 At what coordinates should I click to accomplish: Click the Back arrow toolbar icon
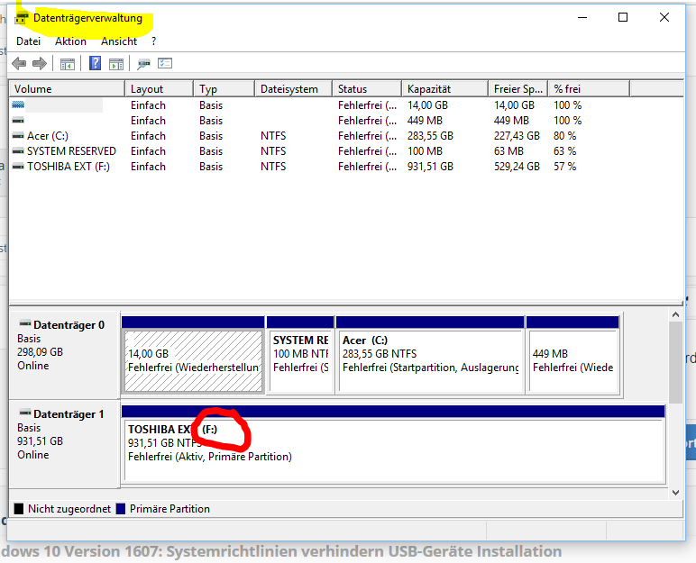coord(19,63)
